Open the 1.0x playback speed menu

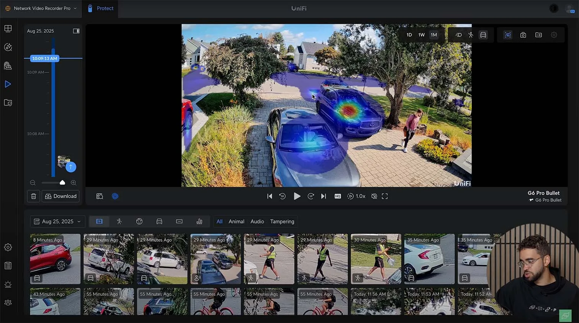tap(356, 196)
